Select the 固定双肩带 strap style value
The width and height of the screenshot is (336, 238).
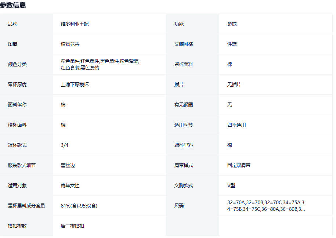[239, 165]
